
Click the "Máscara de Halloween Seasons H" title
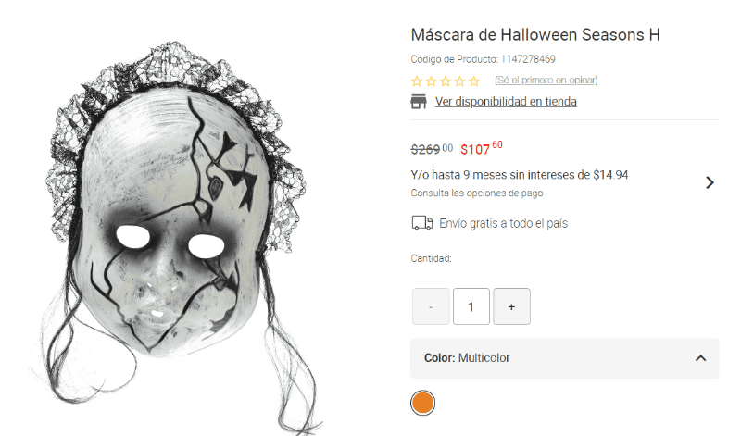tap(535, 35)
